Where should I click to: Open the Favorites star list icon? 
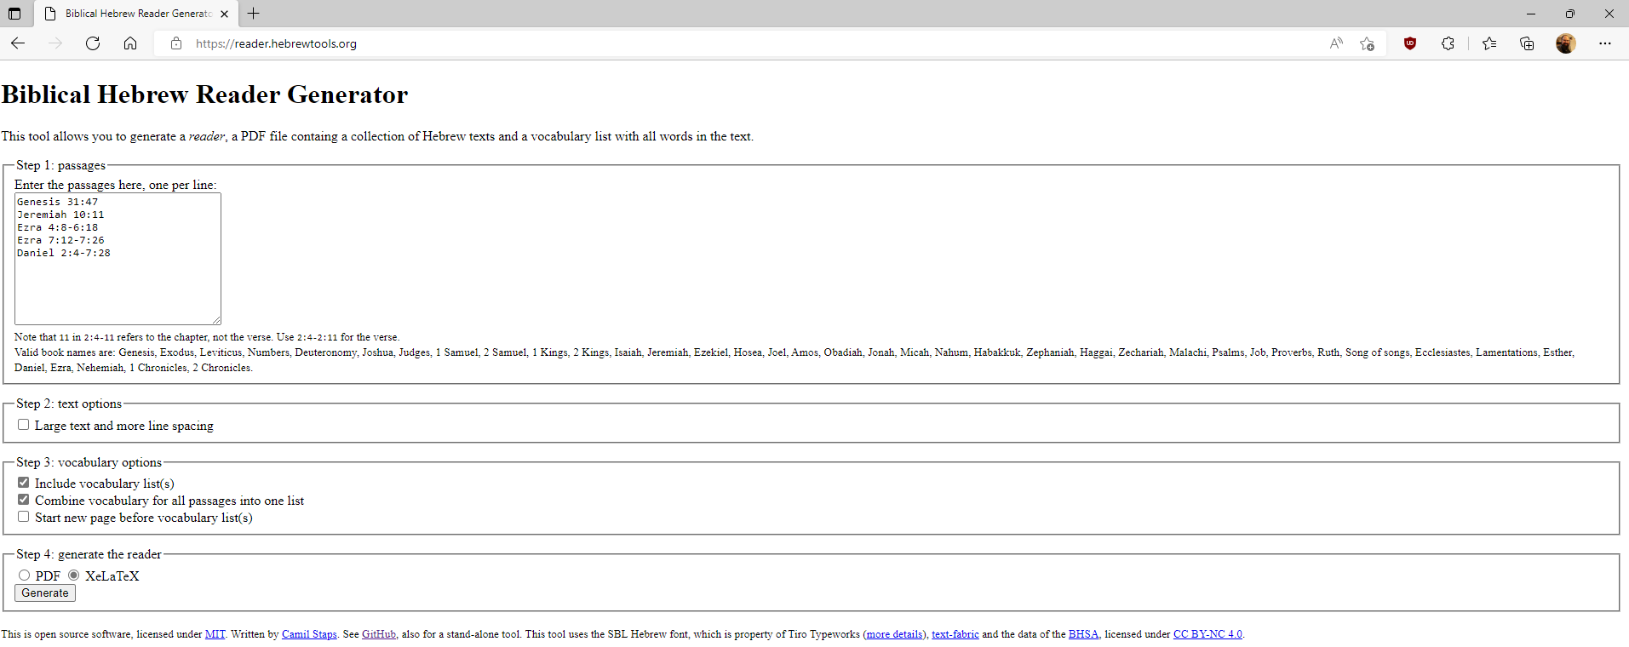tap(1489, 43)
